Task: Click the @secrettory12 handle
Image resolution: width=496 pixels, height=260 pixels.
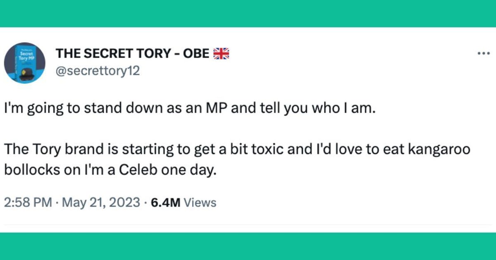Action: click(x=97, y=71)
